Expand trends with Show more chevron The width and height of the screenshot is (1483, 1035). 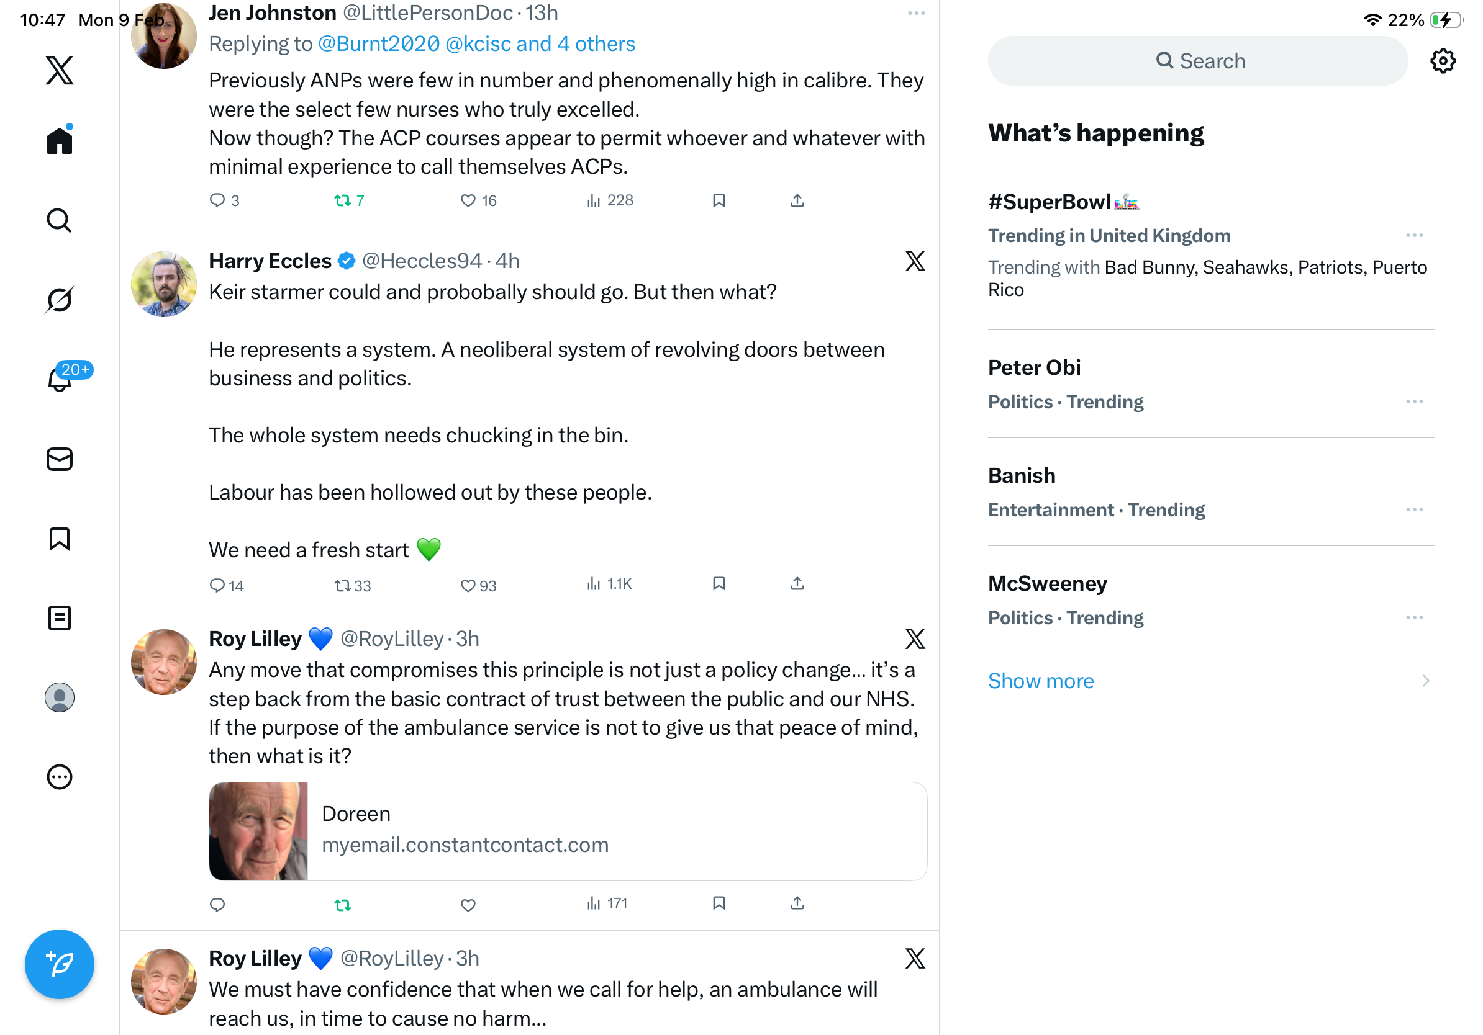pos(1425,681)
